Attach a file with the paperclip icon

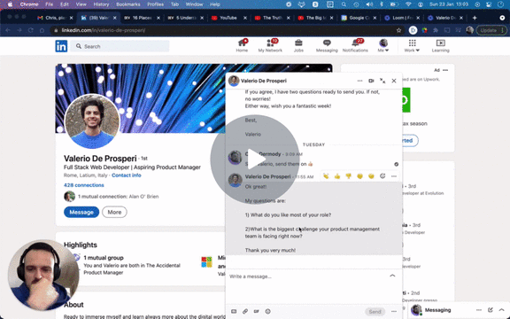[245, 312]
